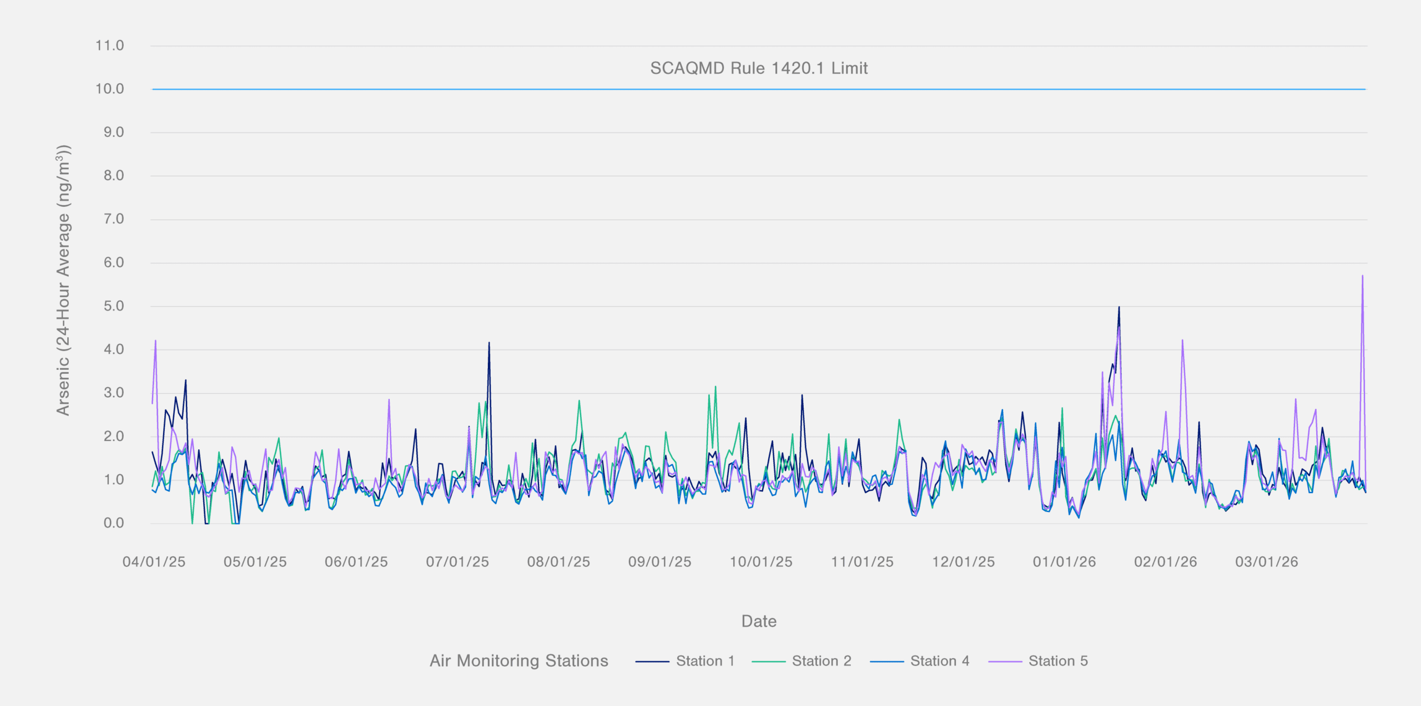Image resolution: width=1421 pixels, height=706 pixels.
Task: Toggle the Station 4 legend entry
Action: [x=920, y=661]
